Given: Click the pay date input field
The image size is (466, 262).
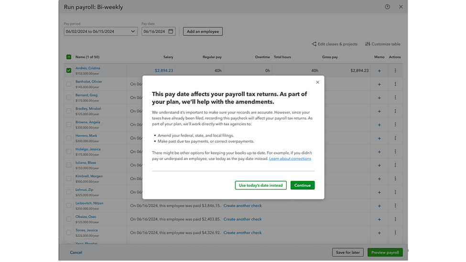Looking at the screenshot, I should tap(154, 31).
